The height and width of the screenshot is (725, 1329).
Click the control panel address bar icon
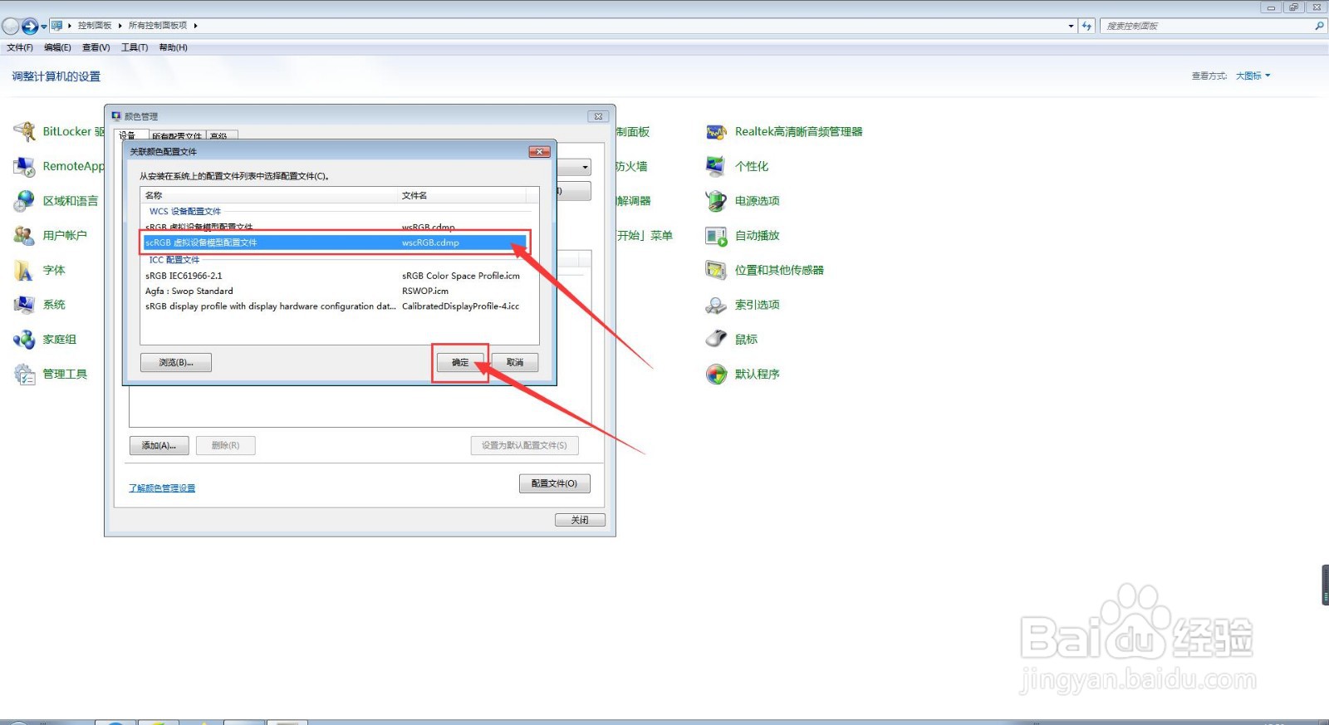pos(56,26)
